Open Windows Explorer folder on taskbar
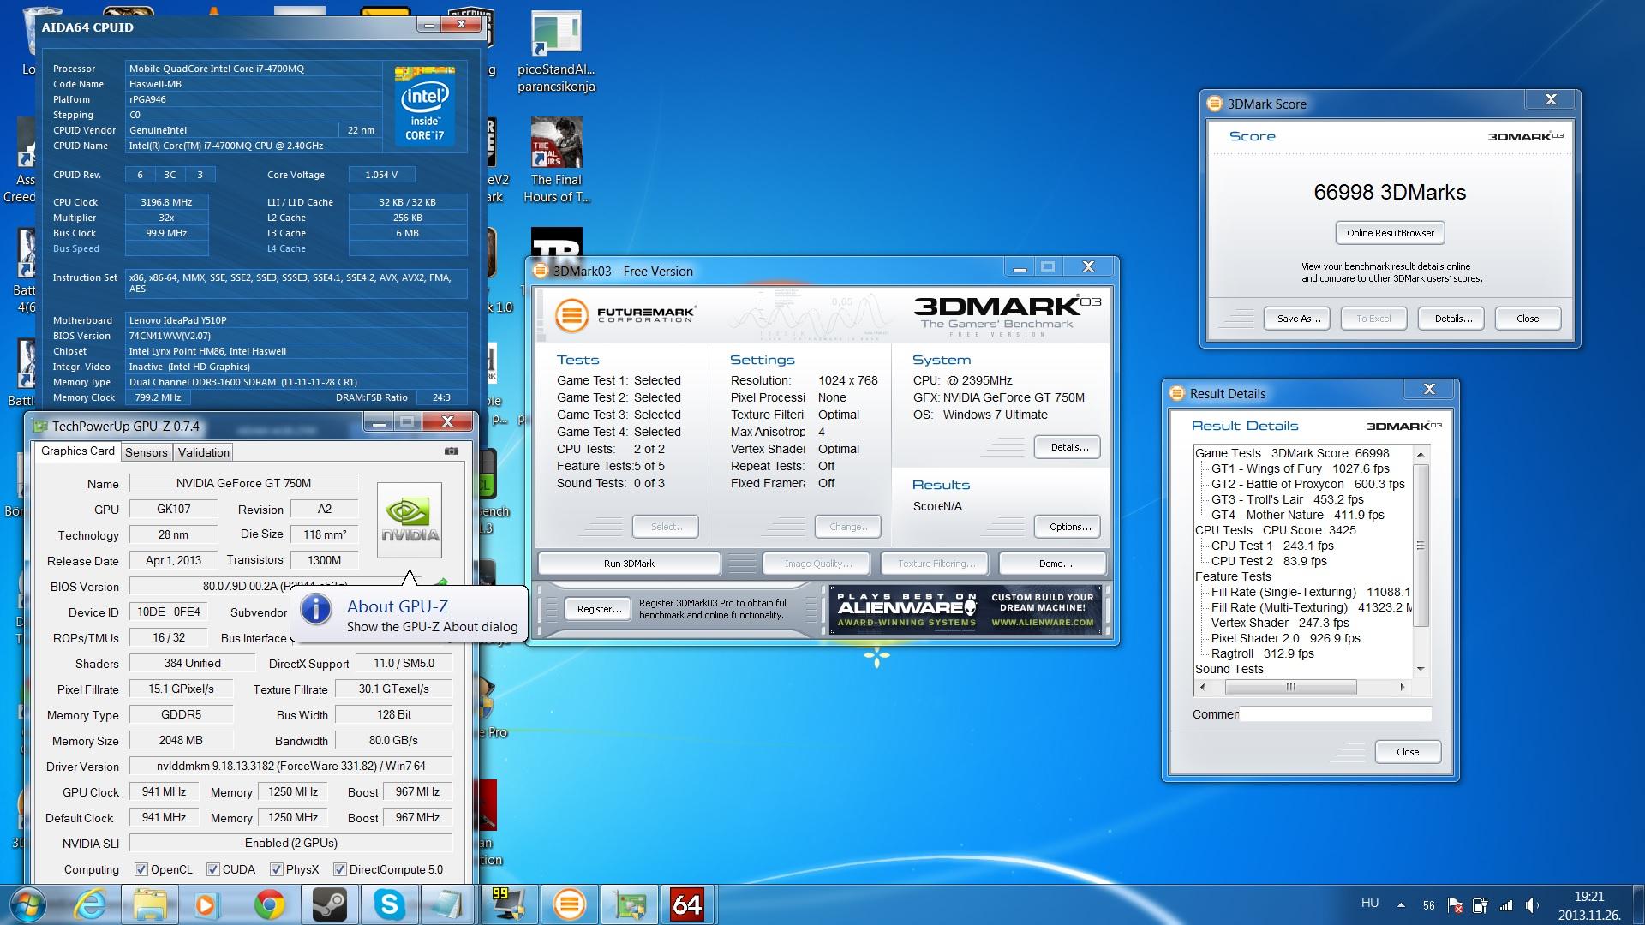This screenshot has width=1645, height=925. (151, 904)
